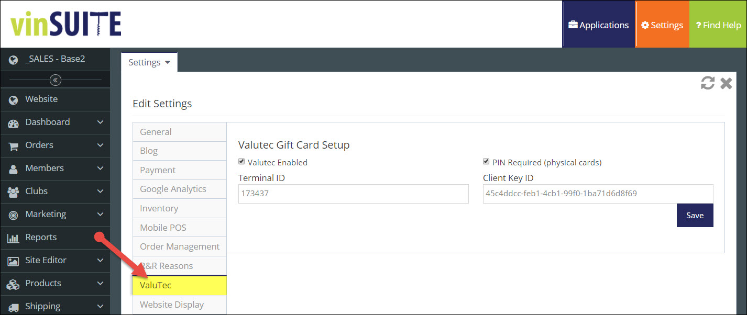Click the Terminal ID input field
747x315 pixels.
pos(353,194)
